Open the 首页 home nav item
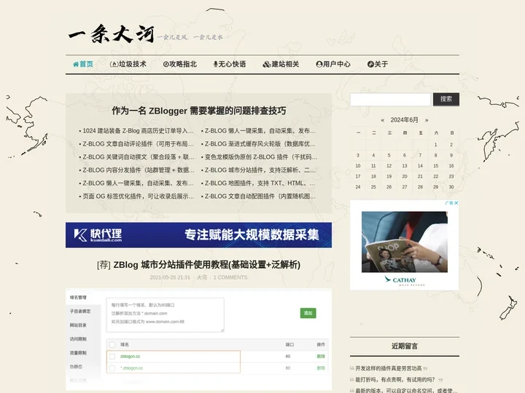525x393 pixels. [83, 64]
